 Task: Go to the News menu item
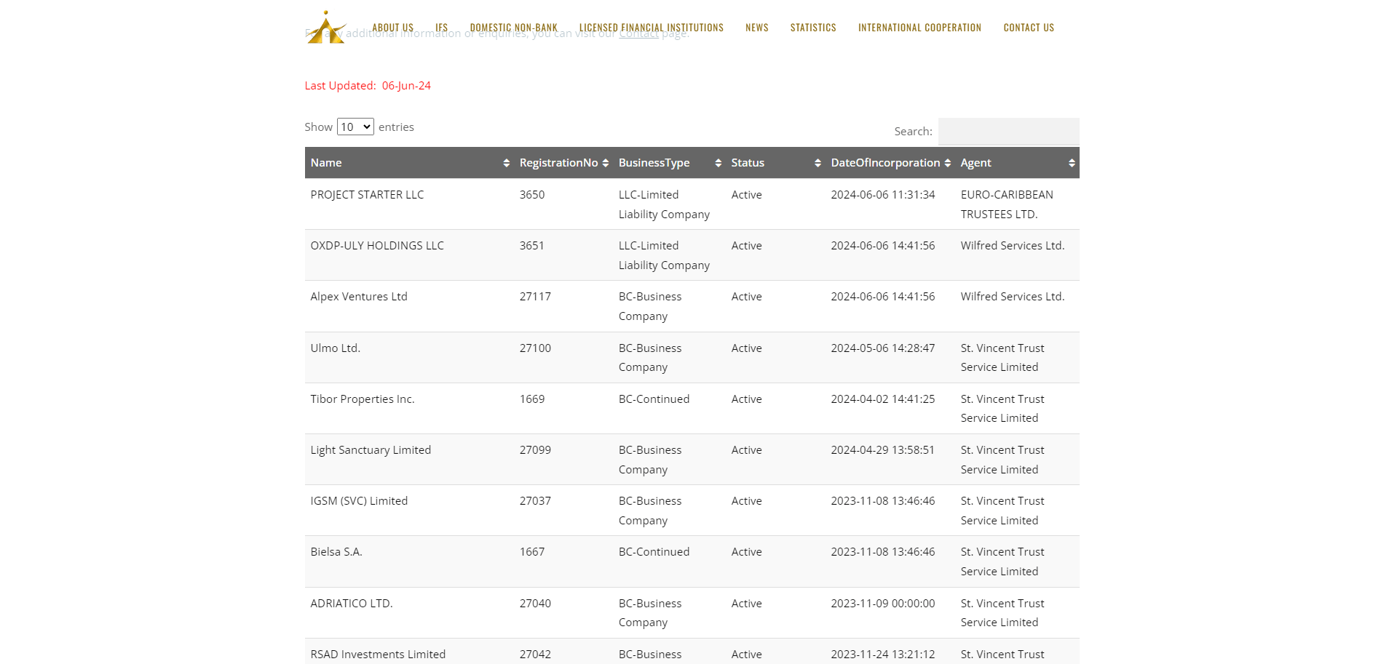click(756, 28)
